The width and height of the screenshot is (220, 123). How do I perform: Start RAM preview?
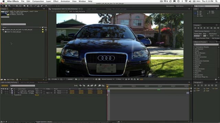point(218,28)
